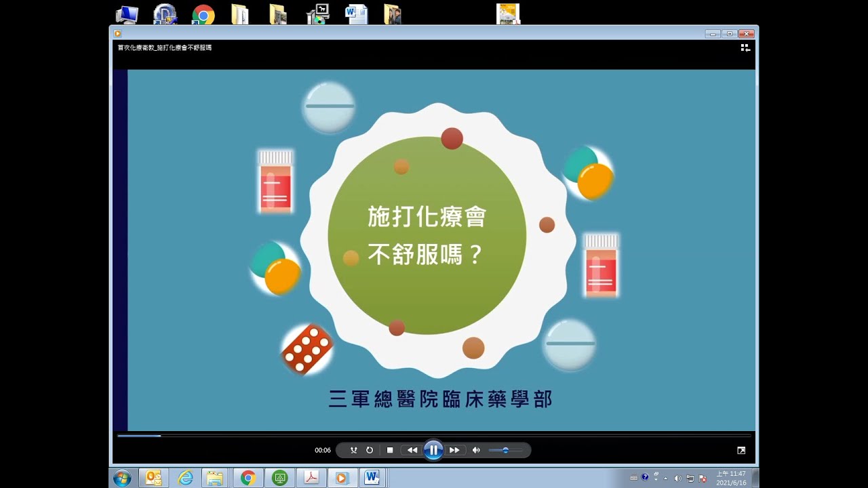Click the Media Player title bar icon

(x=118, y=33)
